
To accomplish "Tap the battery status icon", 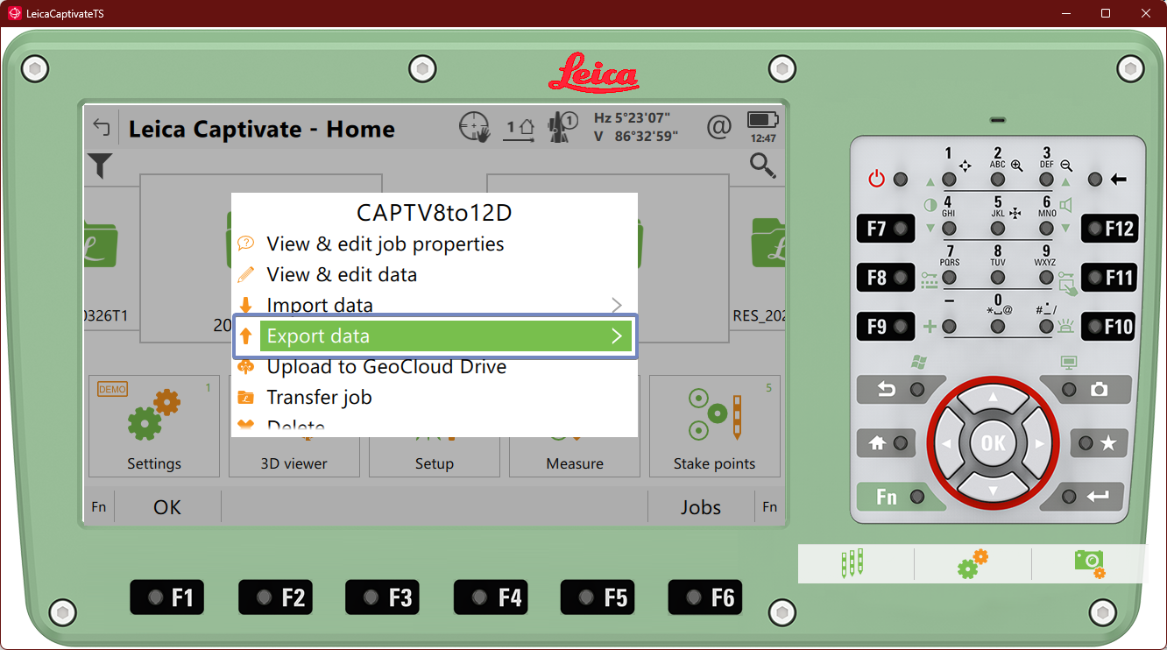I will (x=763, y=120).
